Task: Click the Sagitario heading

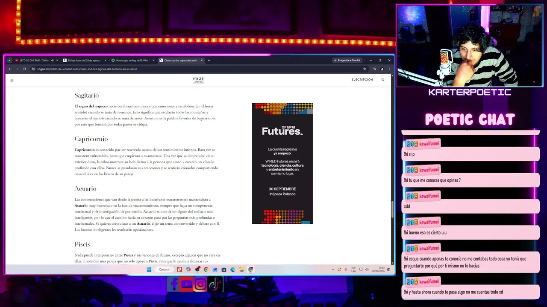Action: pos(86,96)
